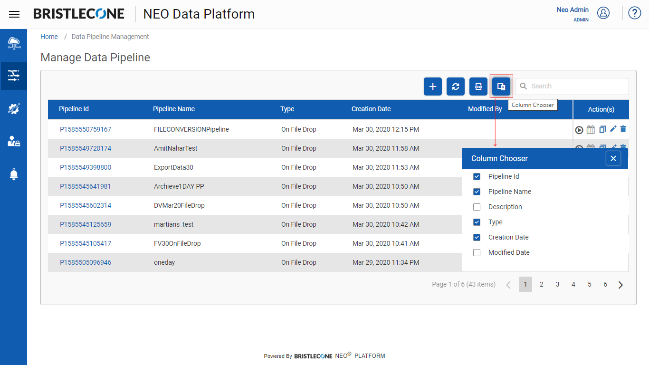Select the data pipeline sidebar icon
This screenshot has width=649, height=365.
click(x=14, y=76)
